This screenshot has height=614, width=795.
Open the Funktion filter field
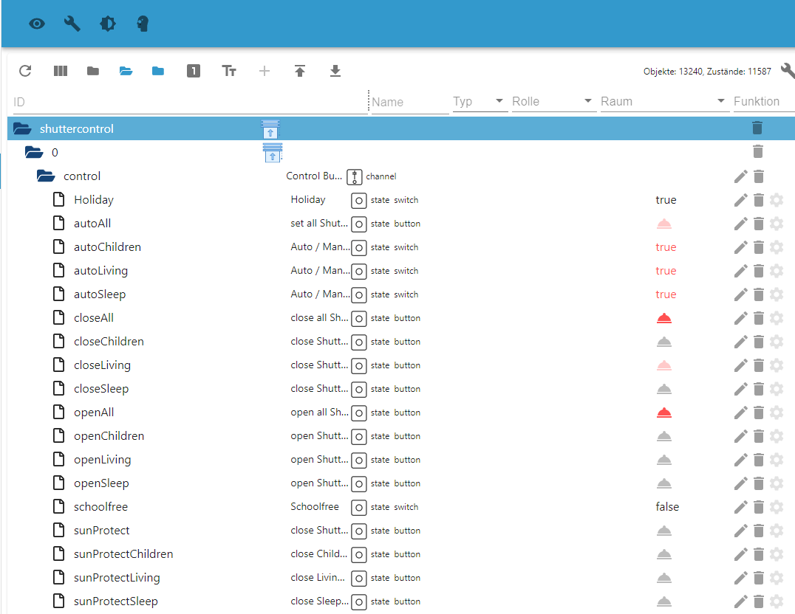[x=763, y=102]
